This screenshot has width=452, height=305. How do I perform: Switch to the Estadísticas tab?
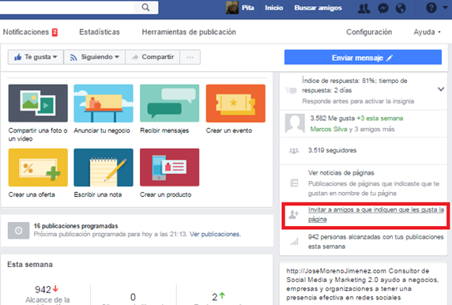pos(100,32)
